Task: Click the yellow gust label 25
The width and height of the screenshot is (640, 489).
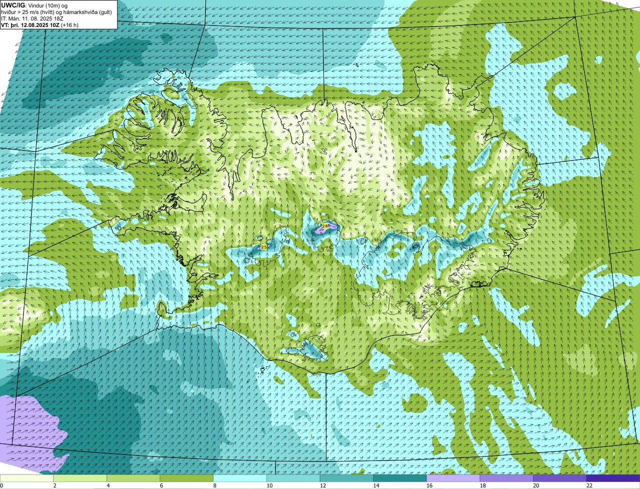Action: coord(264,247)
